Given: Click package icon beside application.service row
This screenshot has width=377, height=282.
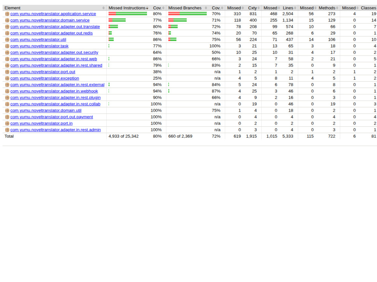Looking at the screenshot, I should point(7,14).
